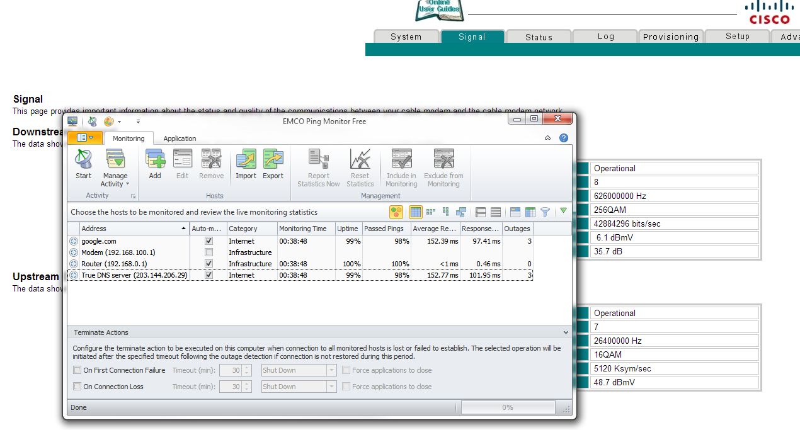This screenshot has width=800, height=430.
Task: Check the On Connection Loss option
Action: tap(77, 387)
